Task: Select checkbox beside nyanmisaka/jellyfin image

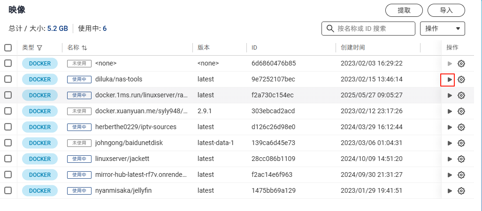Action: pos(8,190)
